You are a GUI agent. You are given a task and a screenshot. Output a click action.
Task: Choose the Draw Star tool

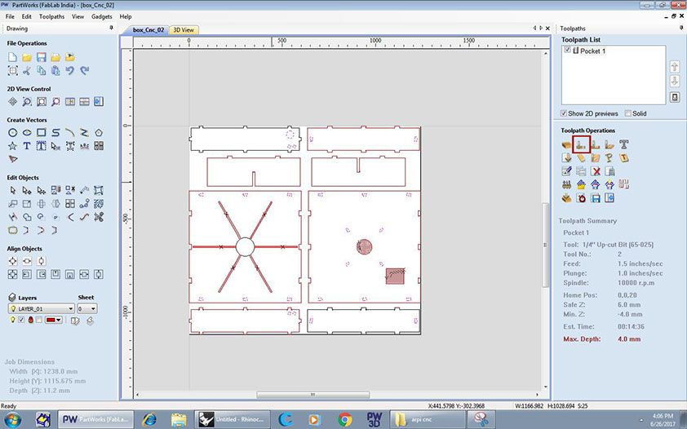[x=13, y=146]
